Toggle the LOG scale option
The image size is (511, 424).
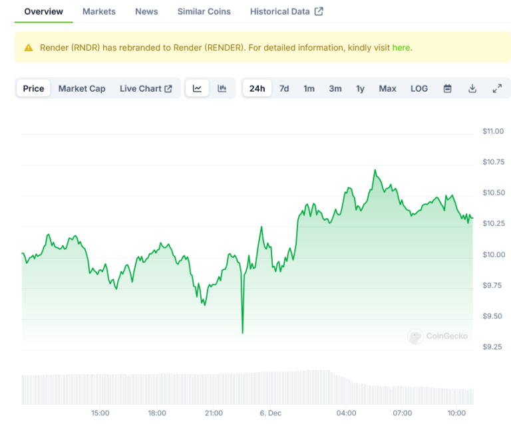pos(419,88)
